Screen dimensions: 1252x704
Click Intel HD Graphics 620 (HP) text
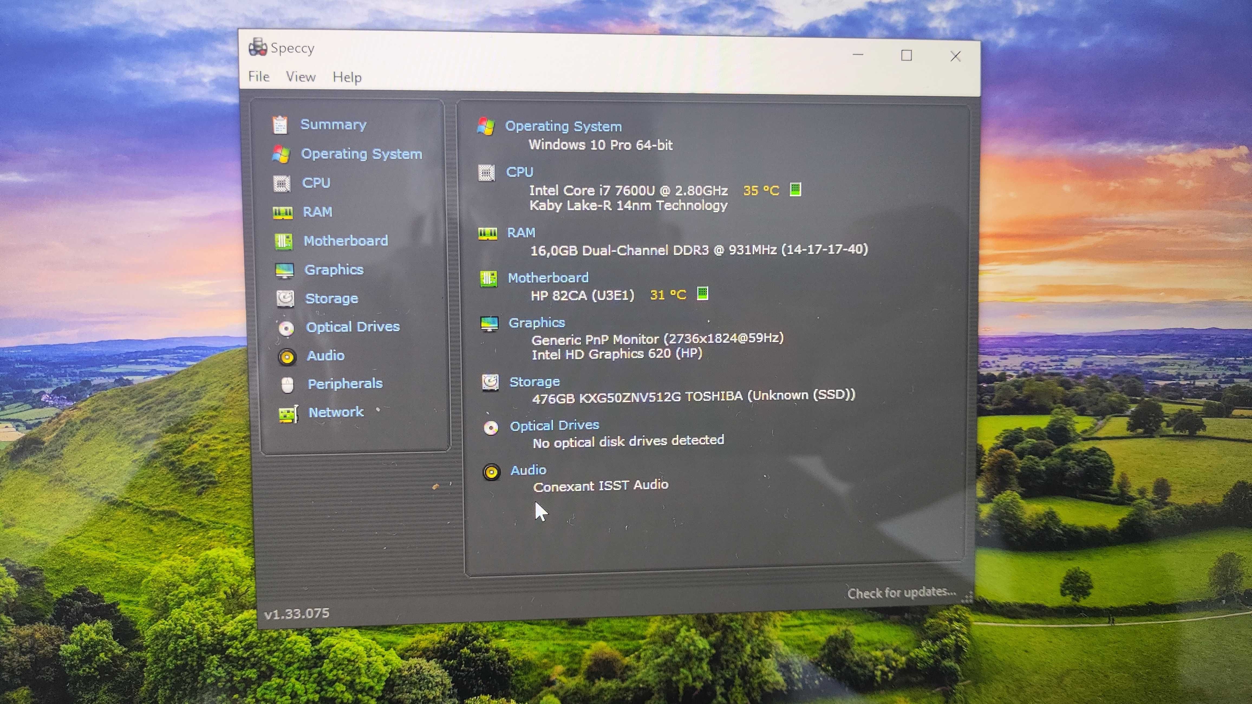pyautogui.click(x=617, y=354)
